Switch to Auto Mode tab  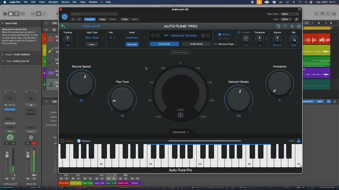pyautogui.click(x=164, y=44)
